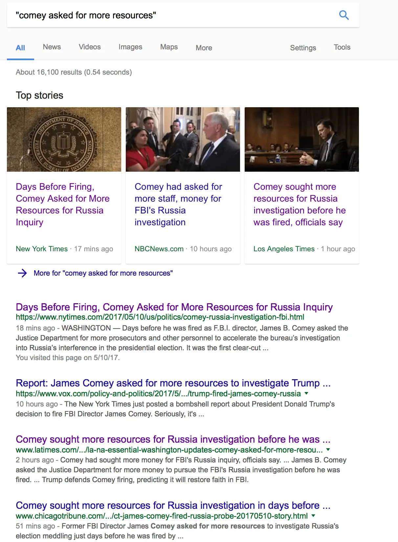
Task: Expand the dropdown arrow beside the chicagotribune.com URL
Action: 313,516
